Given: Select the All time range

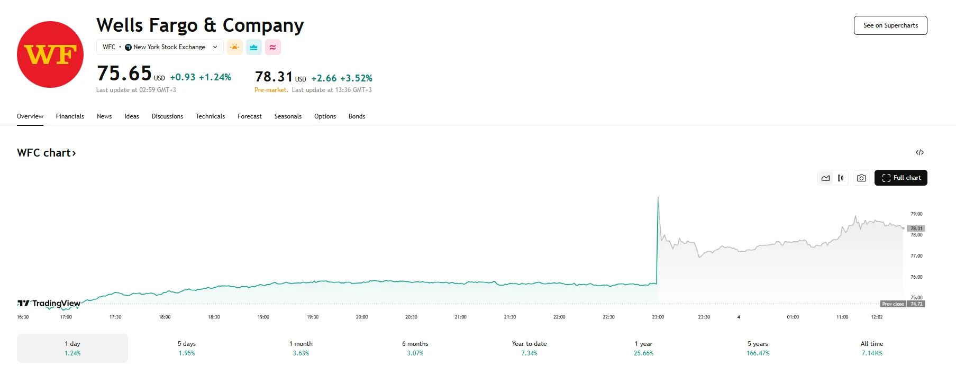Looking at the screenshot, I should coord(871,348).
